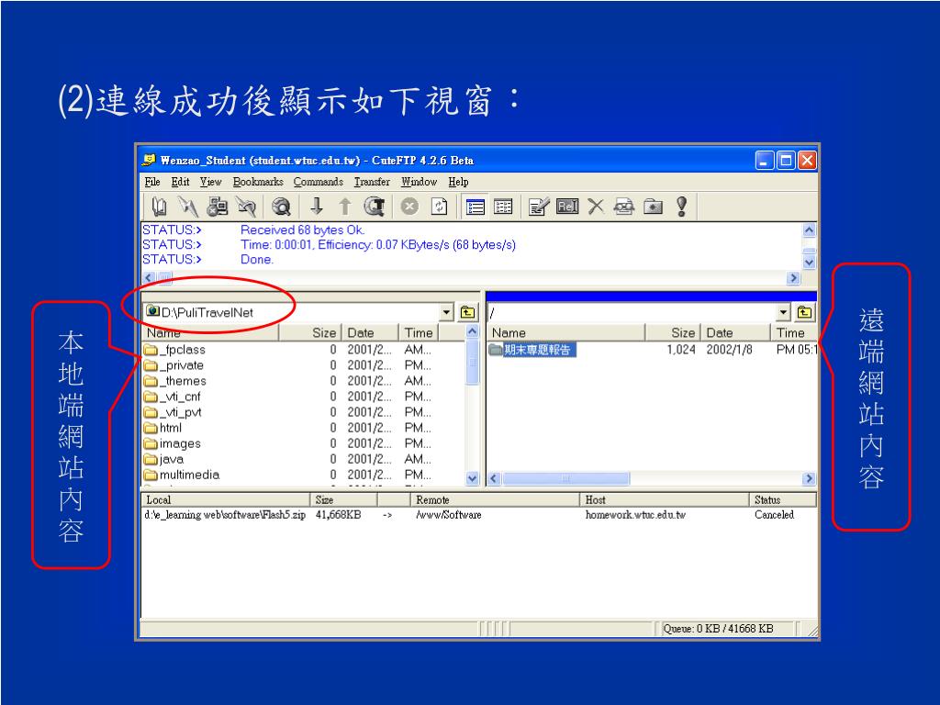The height and width of the screenshot is (705, 940).
Task: Click the Reconnect toolbar icon
Action: (246, 207)
